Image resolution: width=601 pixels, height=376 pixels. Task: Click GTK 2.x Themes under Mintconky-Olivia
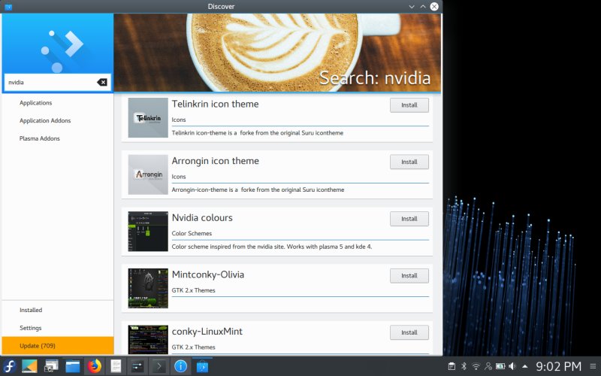[x=193, y=290]
